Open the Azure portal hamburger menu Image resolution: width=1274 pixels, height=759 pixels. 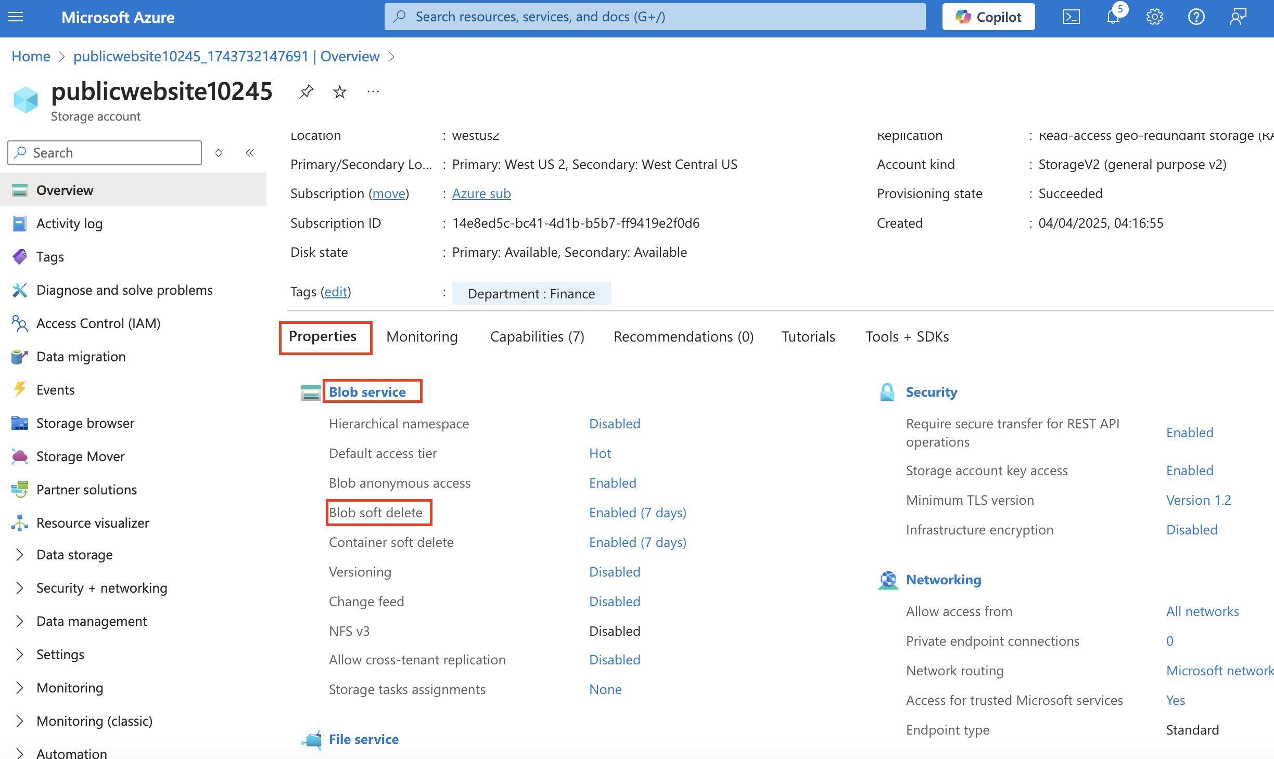(x=16, y=17)
